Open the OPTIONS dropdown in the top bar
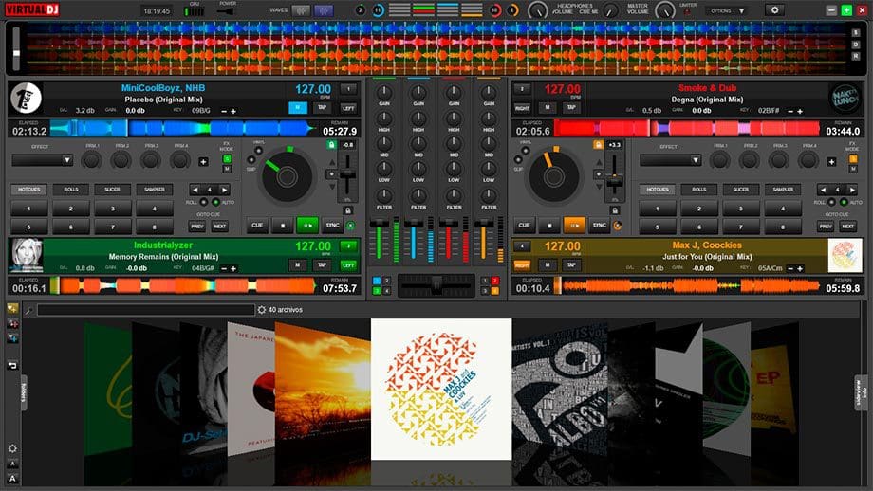The height and width of the screenshot is (491, 873). click(x=727, y=10)
